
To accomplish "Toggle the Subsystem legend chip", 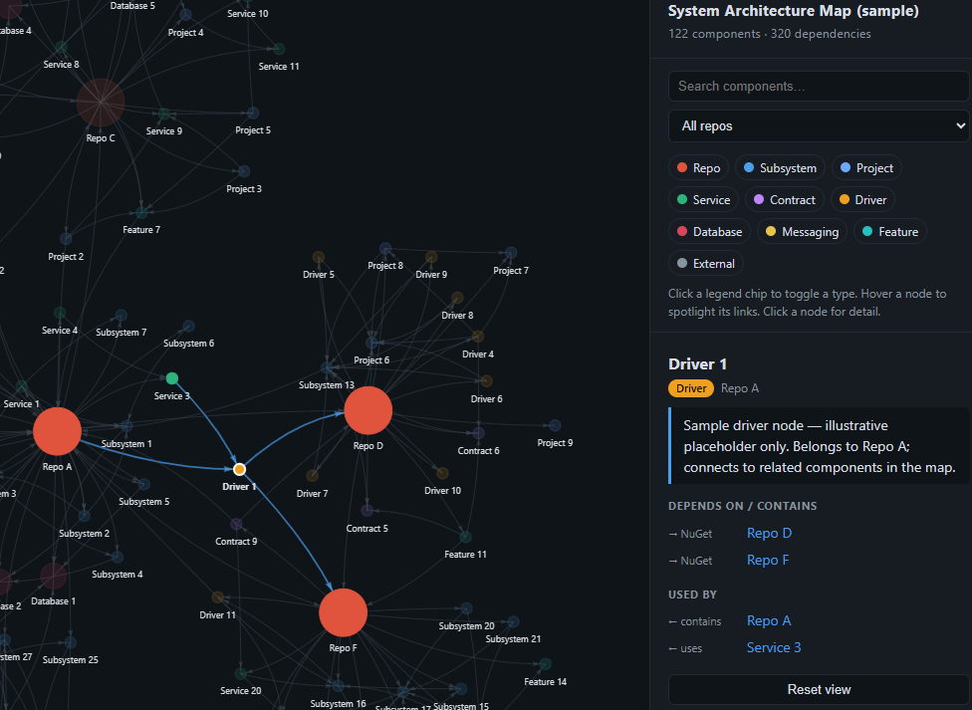I will (780, 168).
